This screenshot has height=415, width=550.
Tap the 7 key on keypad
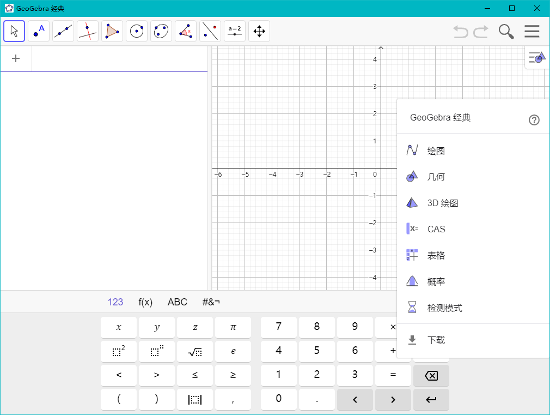279,327
